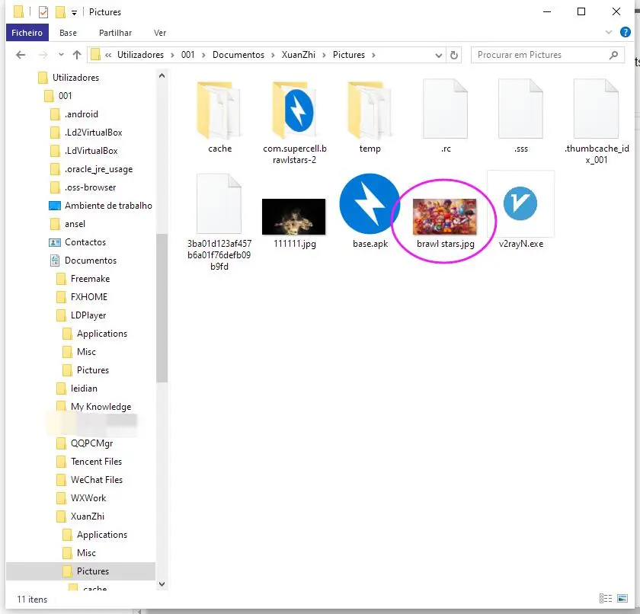Open the v2rayN.exe application icon
Screen dimensions: 640x614
(x=521, y=203)
